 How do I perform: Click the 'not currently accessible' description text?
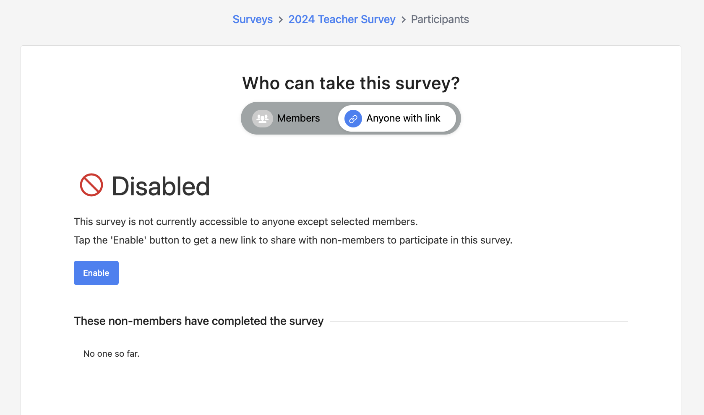pyautogui.click(x=246, y=222)
